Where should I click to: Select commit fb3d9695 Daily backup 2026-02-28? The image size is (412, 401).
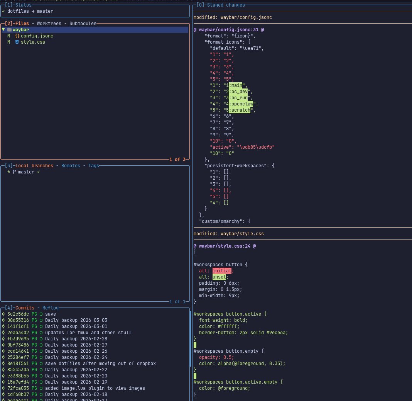click(95, 339)
